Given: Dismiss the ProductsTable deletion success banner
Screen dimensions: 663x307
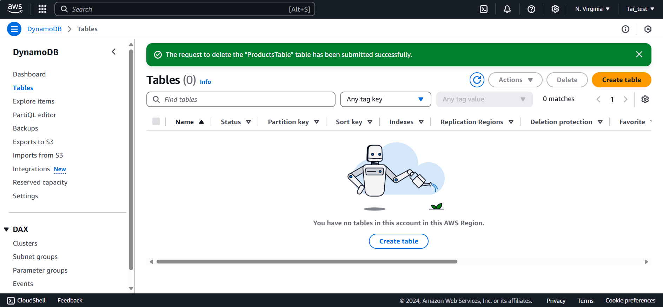Looking at the screenshot, I should coord(639,54).
